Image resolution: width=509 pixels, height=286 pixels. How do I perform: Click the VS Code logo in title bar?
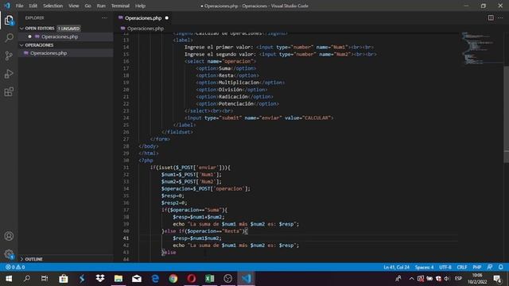[x=7, y=6]
